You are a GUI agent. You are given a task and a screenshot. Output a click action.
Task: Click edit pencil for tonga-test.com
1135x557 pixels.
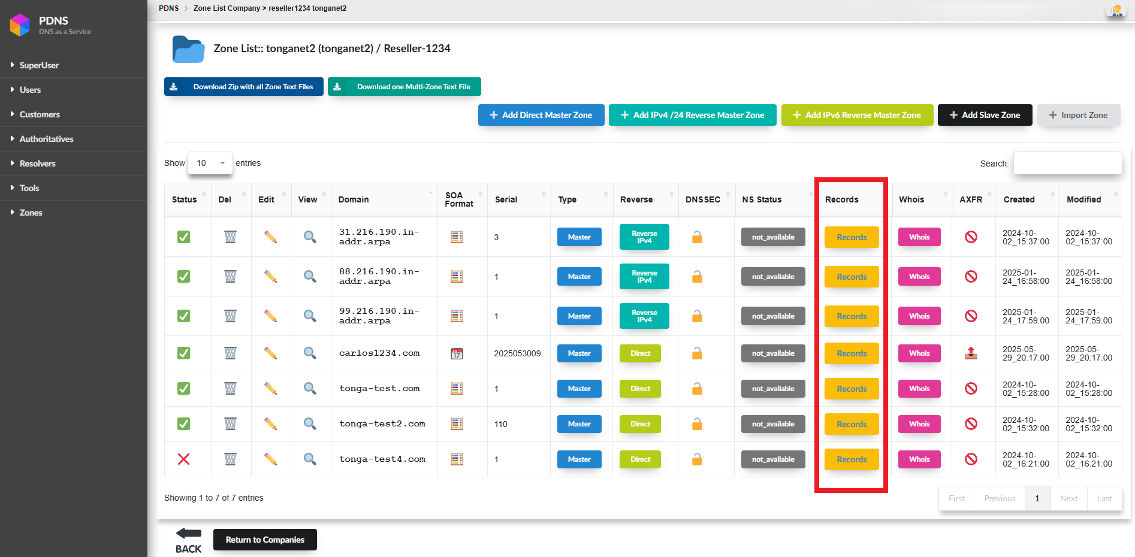coord(270,389)
